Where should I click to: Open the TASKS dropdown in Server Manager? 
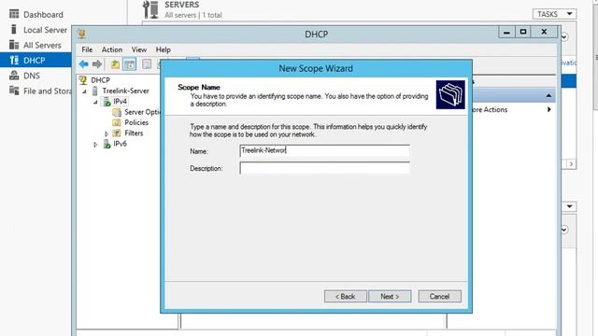(554, 14)
